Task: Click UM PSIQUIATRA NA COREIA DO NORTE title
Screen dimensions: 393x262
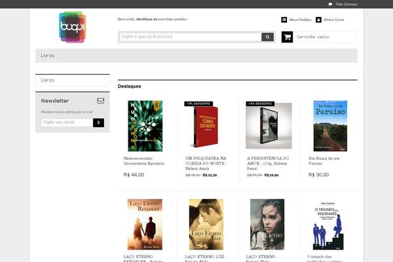Action: (x=206, y=164)
